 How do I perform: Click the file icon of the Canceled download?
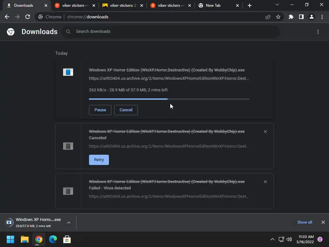(x=68, y=146)
